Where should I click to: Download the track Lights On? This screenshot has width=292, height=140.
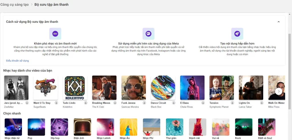tap(262, 103)
